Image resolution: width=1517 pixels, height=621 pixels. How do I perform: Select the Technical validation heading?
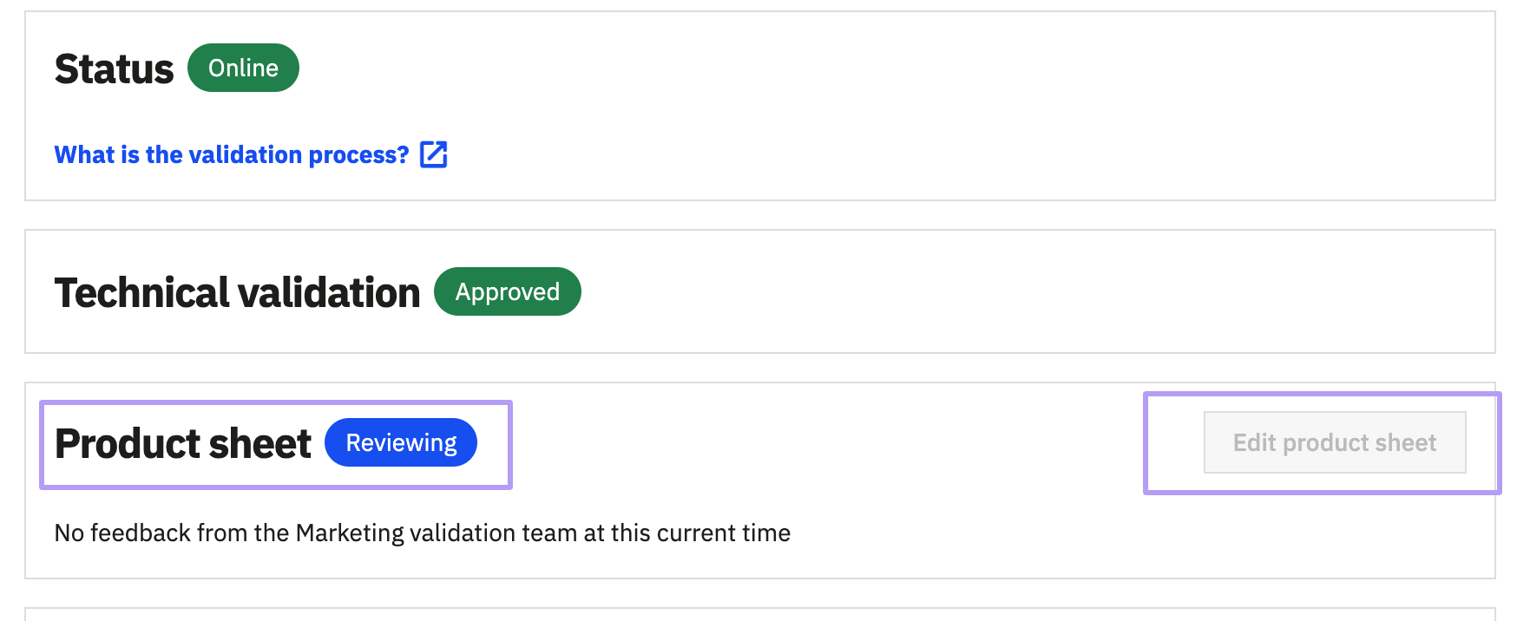pyautogui.click(x=237, y=292)
